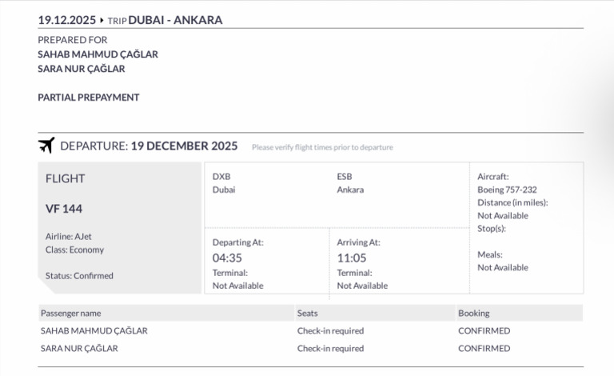
Task: Click SARA NUR ÇAĞLAR in passenger table
Action: [79, 349]
